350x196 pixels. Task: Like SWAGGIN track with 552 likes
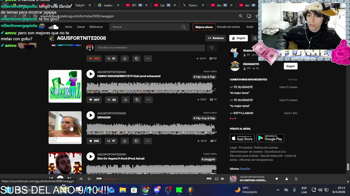[94, 141]
